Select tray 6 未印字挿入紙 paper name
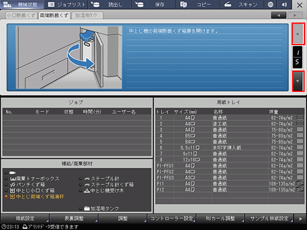Viewport: 307px width, 230px height. (227, 148)
